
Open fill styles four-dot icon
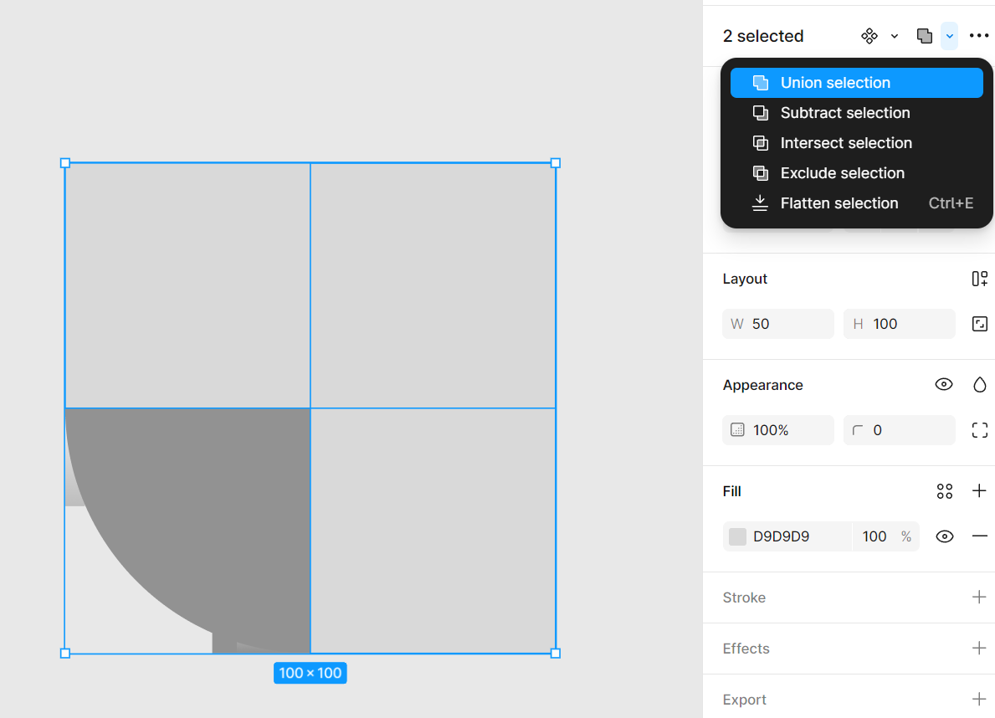pyautogui.click(x=945, y=491)
